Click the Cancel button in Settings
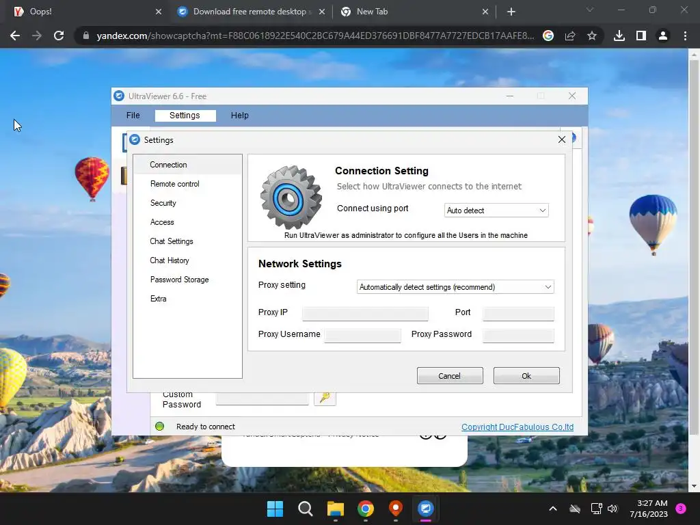 tap(450, 376)
